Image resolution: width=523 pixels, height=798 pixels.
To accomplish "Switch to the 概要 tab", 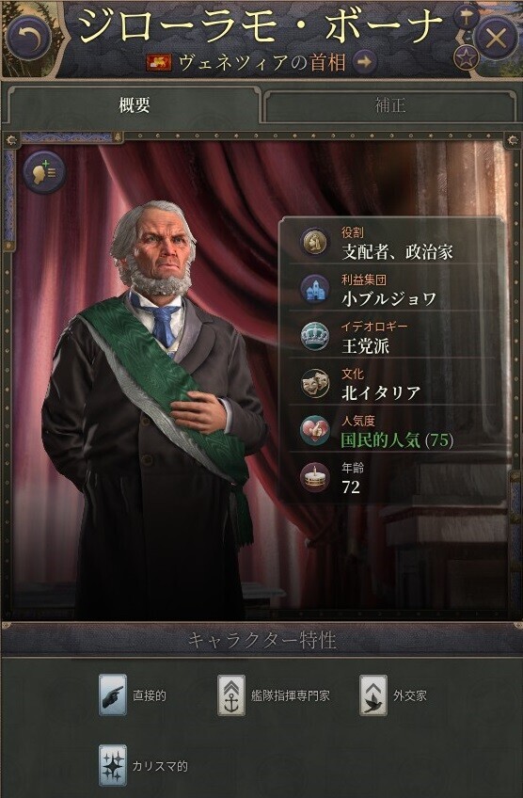I will click(x=134, y=105).
